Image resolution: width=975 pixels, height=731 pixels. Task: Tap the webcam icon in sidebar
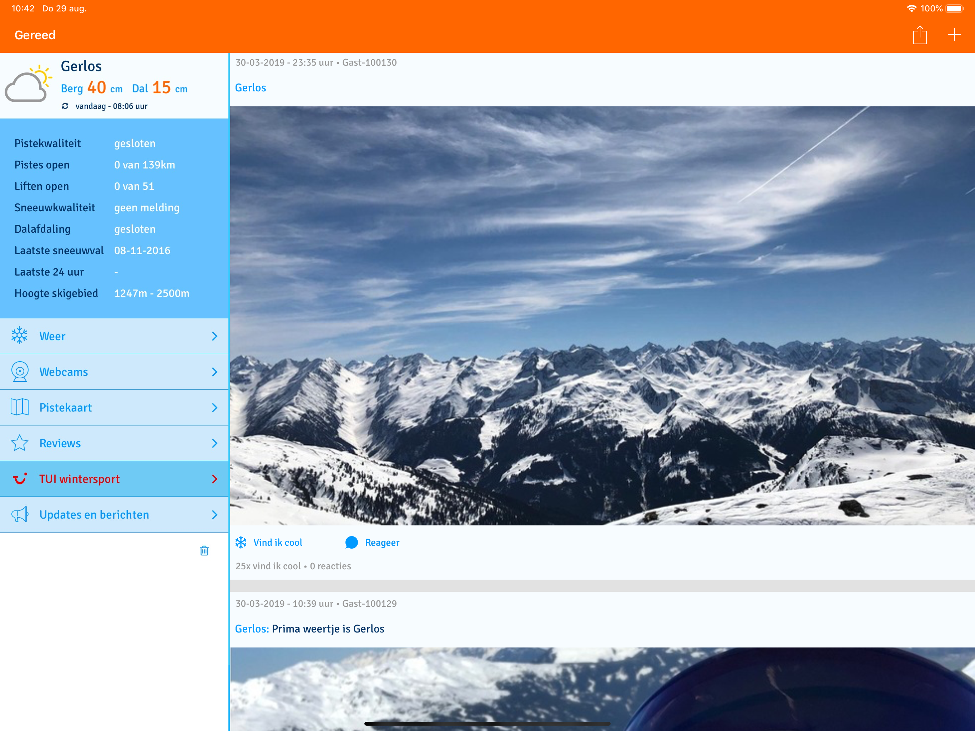(x=20, y=372)
